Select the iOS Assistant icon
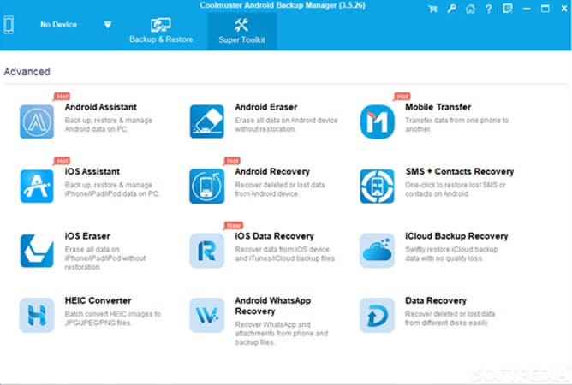 [x=37, y=187]
